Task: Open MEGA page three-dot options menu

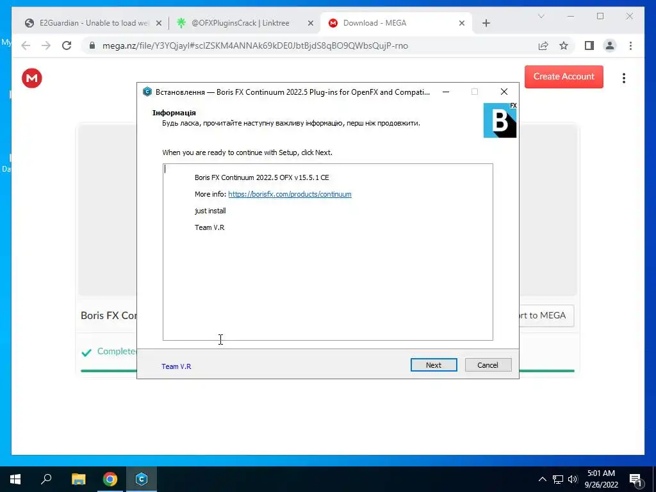Action: click(x=624, y=78)
